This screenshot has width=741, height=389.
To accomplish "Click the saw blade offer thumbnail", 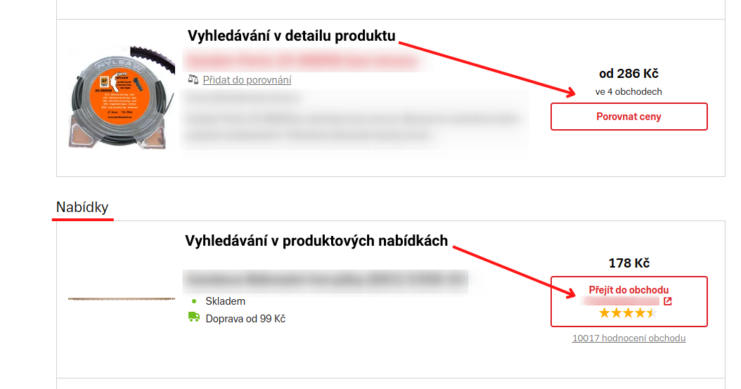I will (x=122, y=299).
